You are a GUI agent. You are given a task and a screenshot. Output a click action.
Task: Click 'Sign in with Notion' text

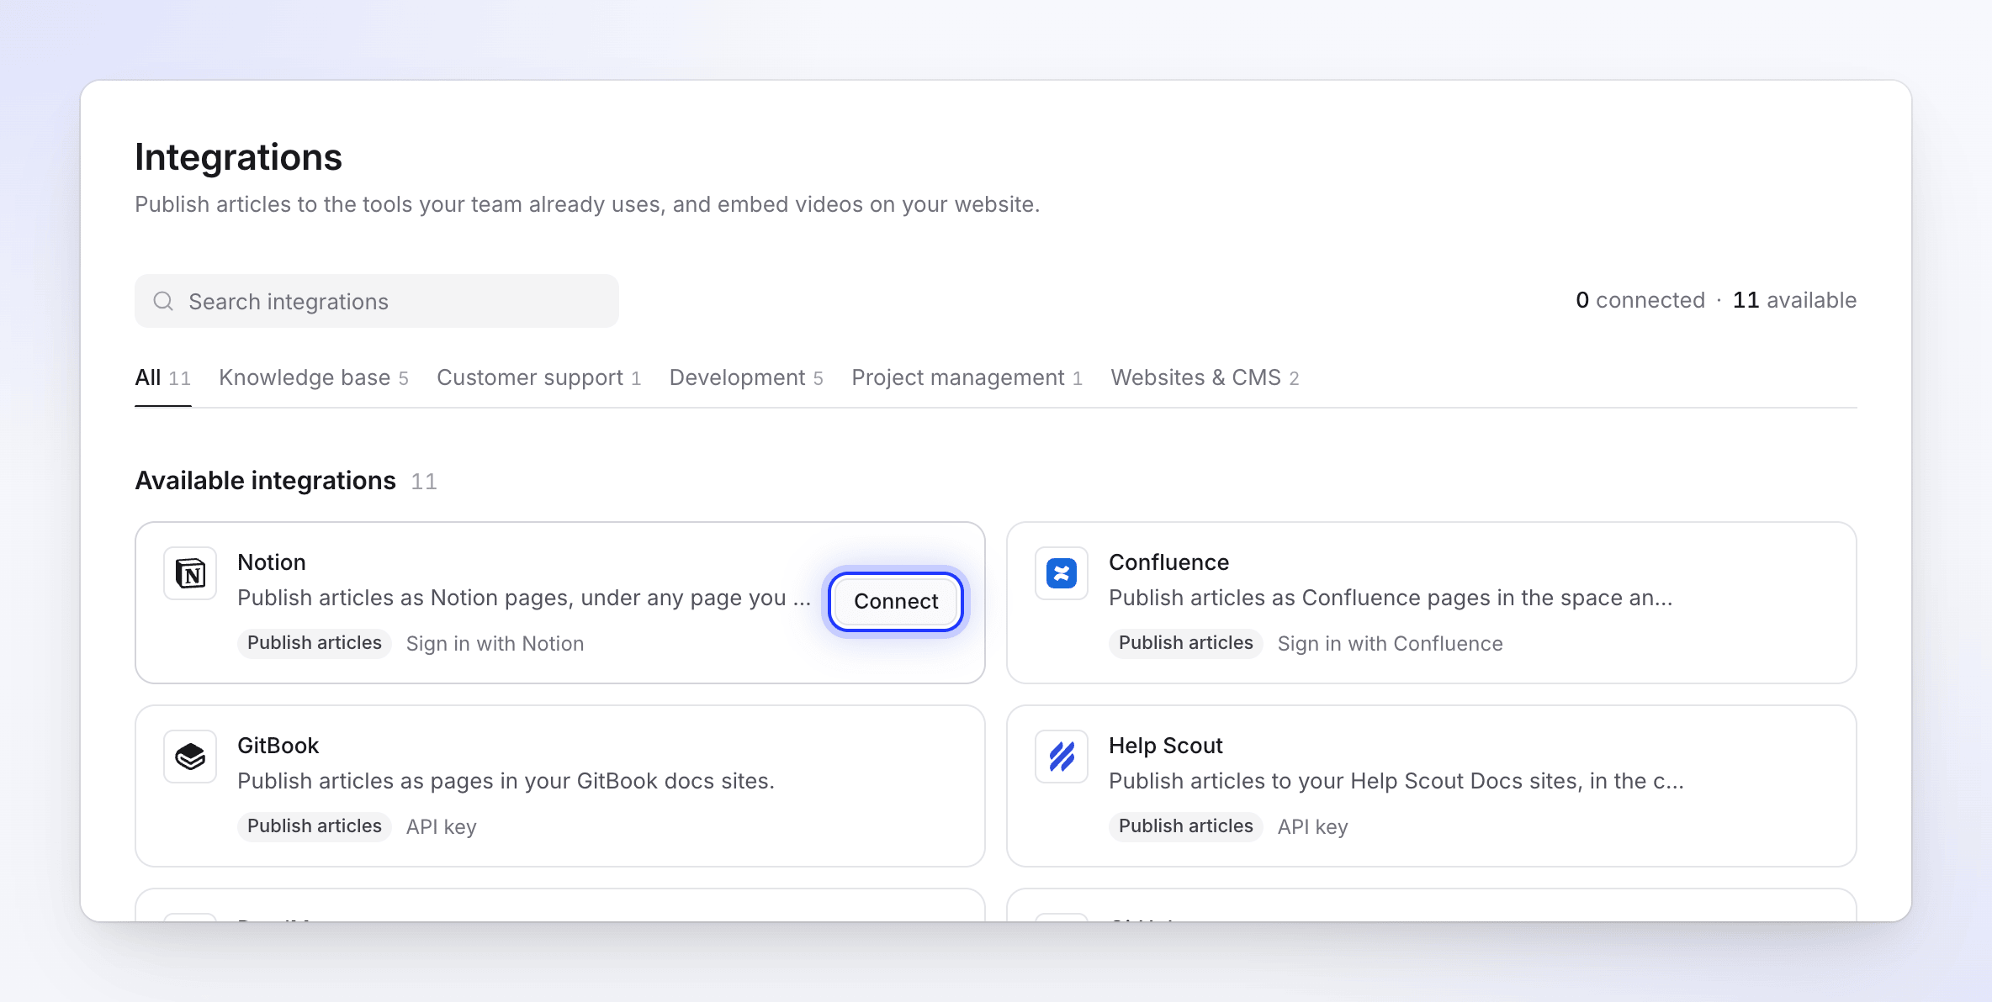[495, 644]
